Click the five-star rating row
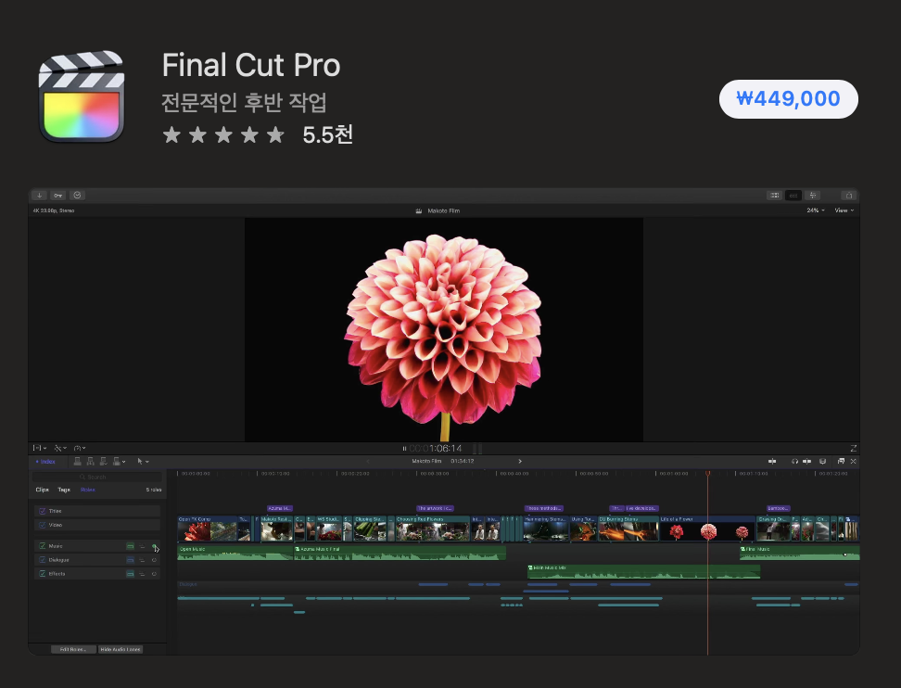This screenshot has width=901, height=688. (x=223, y=135)
